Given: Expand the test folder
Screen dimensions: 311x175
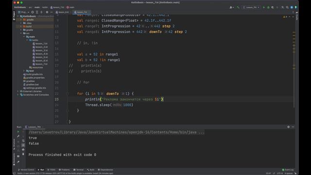Looking at the screenshot, I should (x=24, y=71).
